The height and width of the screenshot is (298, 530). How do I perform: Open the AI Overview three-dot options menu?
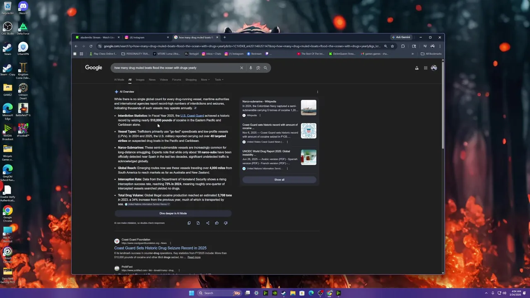pos(318,92)
